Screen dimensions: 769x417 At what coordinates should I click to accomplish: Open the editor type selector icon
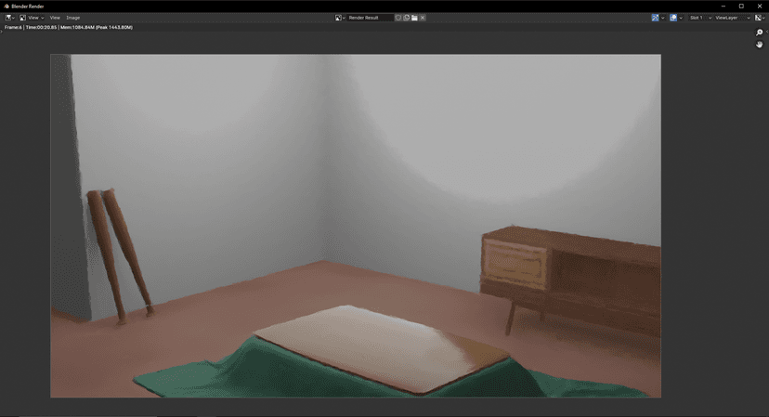(9, 18)
